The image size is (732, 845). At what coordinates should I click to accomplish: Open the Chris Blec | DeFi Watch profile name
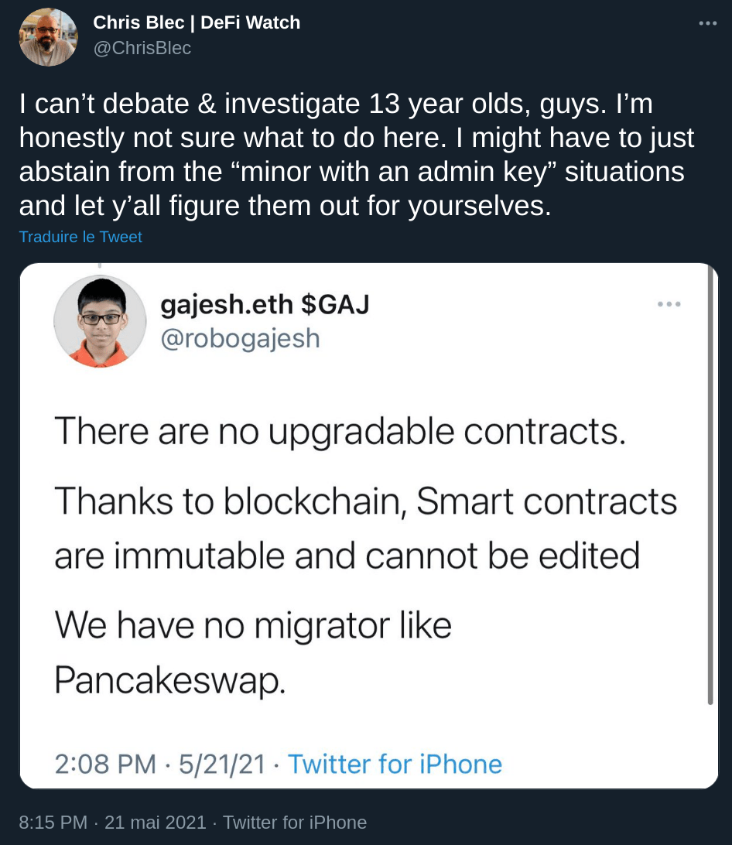[197, 23]
